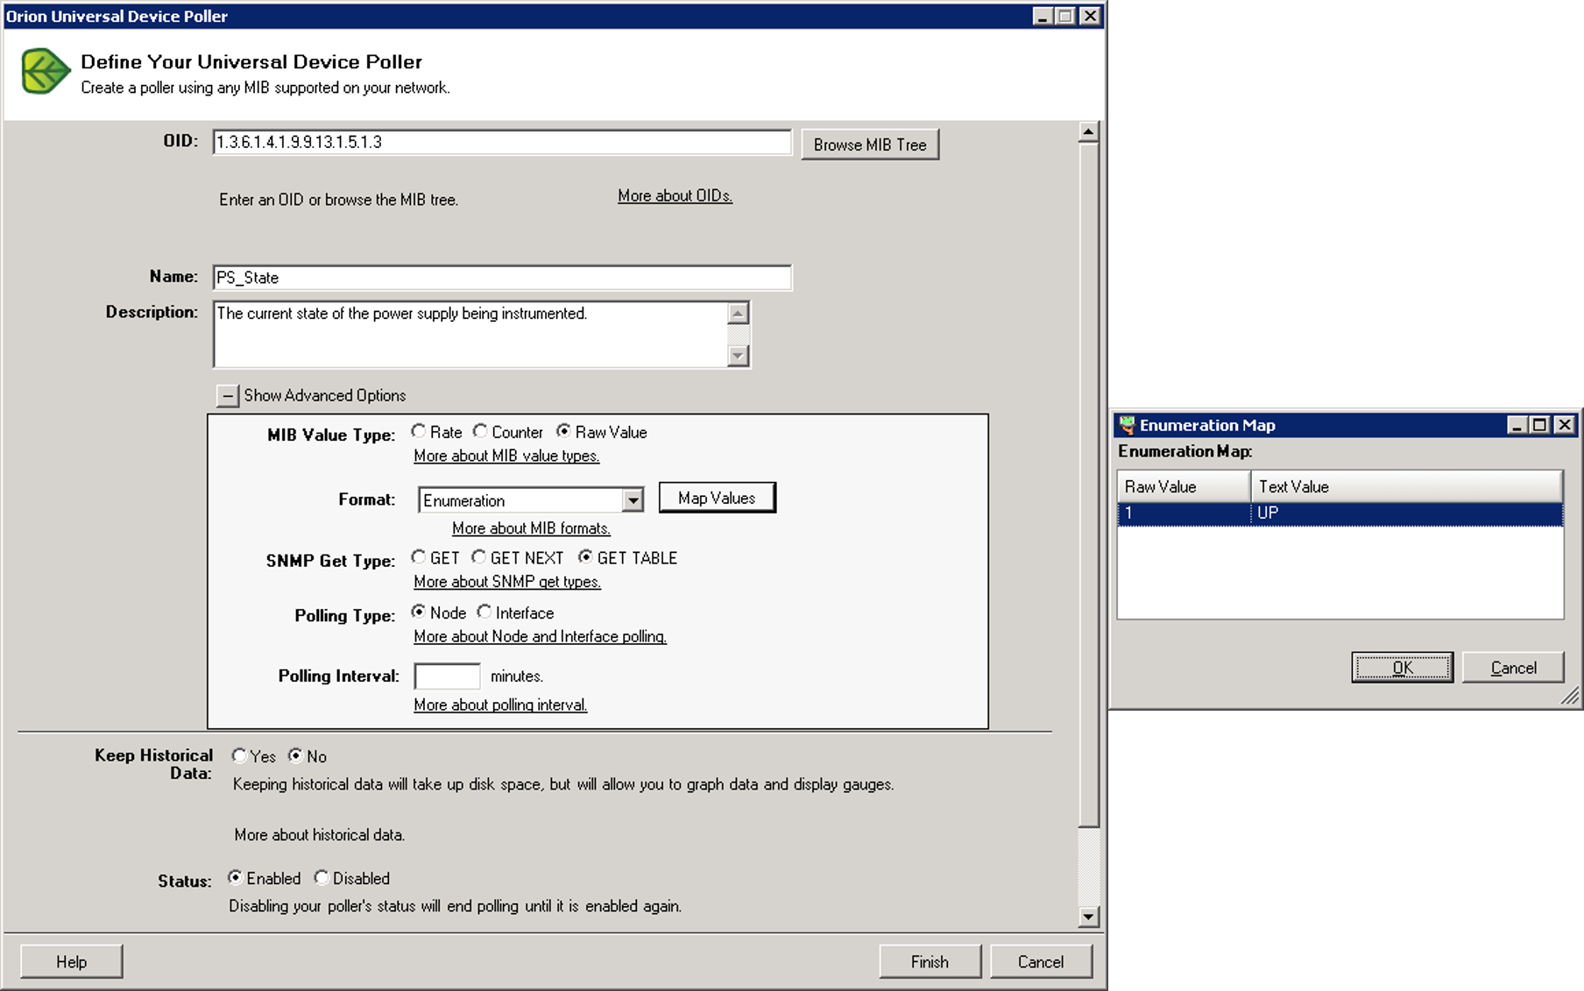Open More about MIB formats link

coord(531,528)
